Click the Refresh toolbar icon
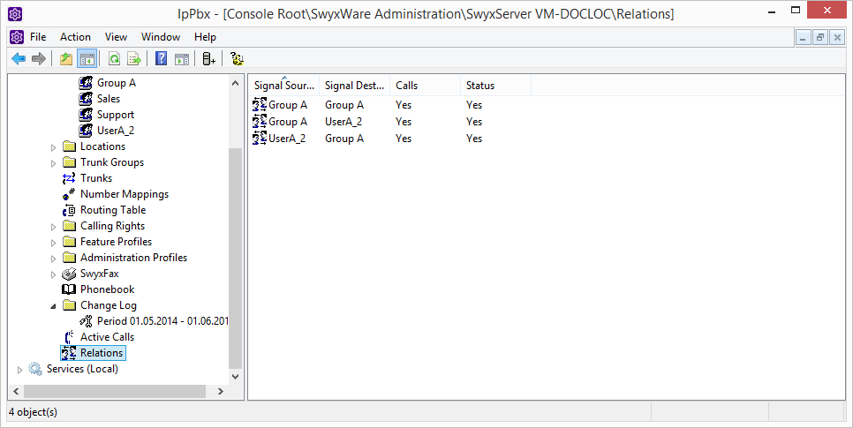The image size is (853, 428). click(114, 59)
